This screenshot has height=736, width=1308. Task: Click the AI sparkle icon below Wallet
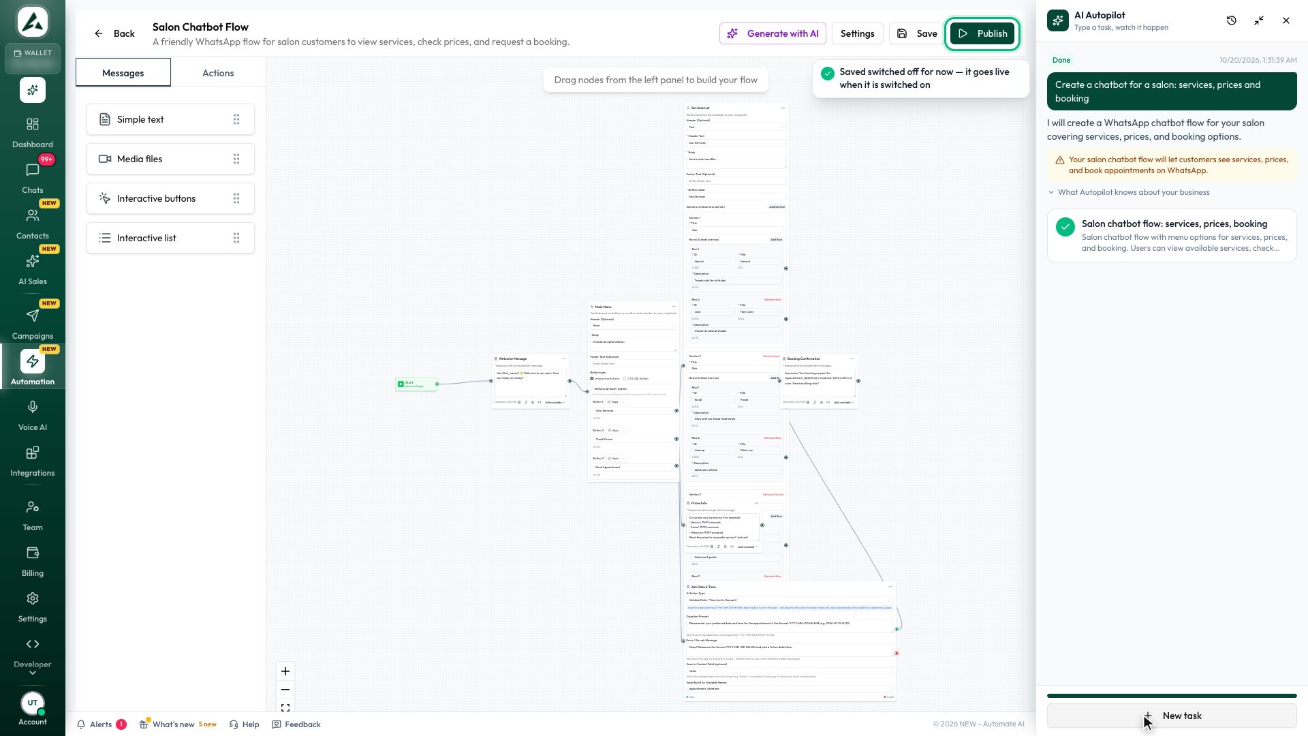point(33,90)
